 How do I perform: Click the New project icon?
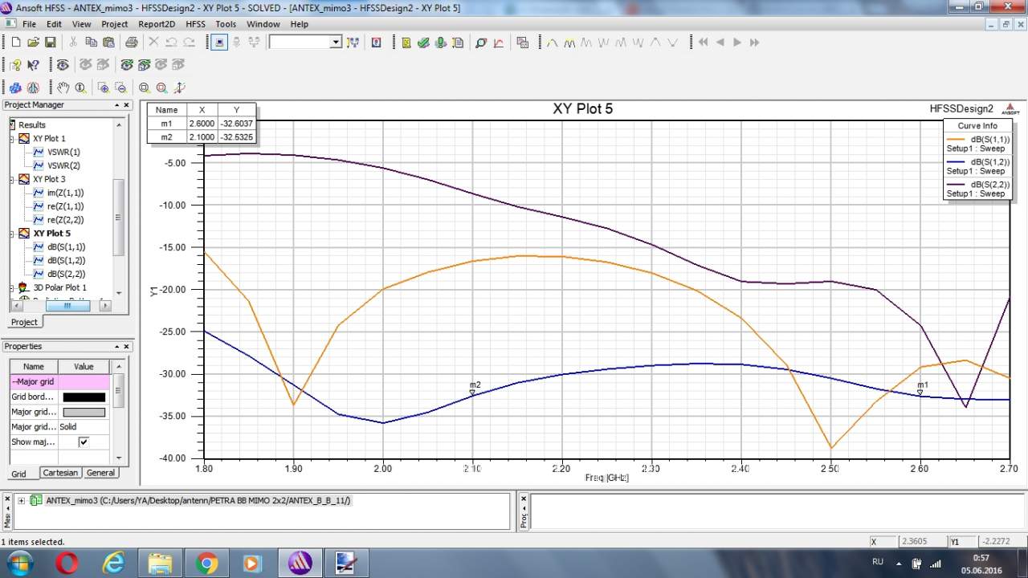point(15,43)
